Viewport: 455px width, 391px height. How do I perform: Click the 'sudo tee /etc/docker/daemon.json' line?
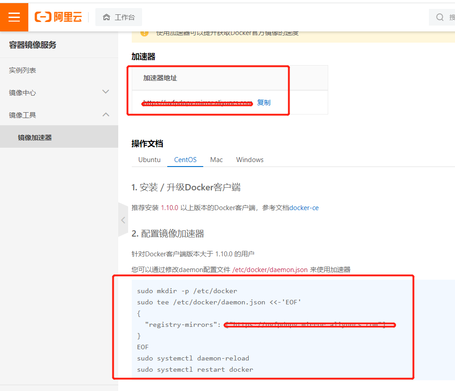tap(219, 303)
